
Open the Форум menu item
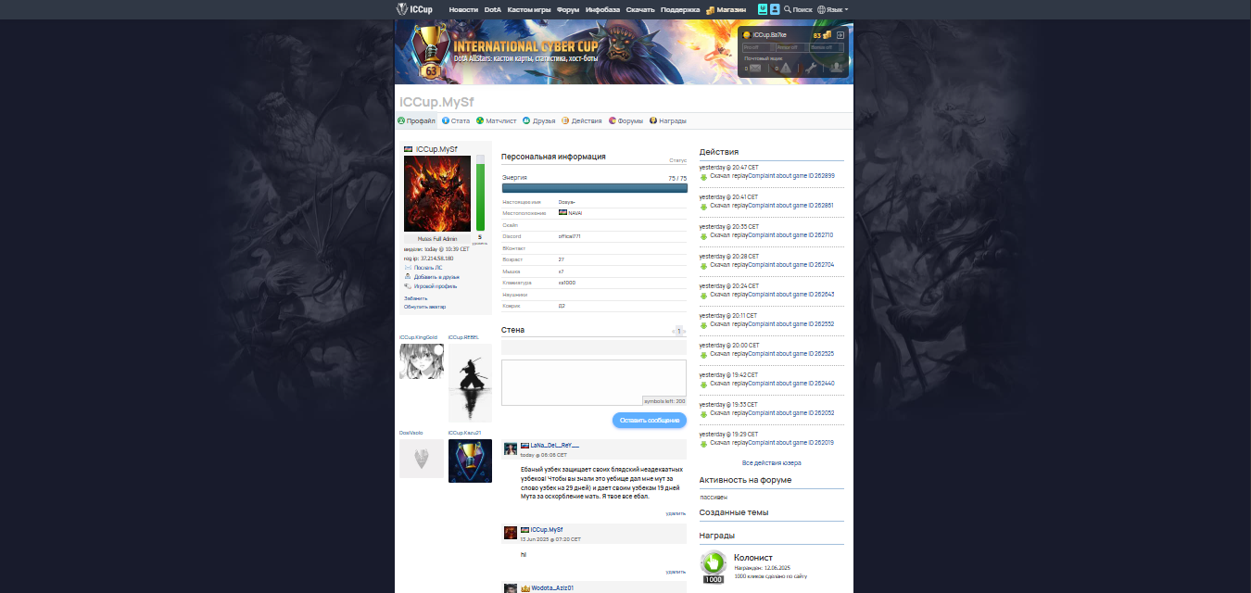pyautogui.click(x=568, y=9)
